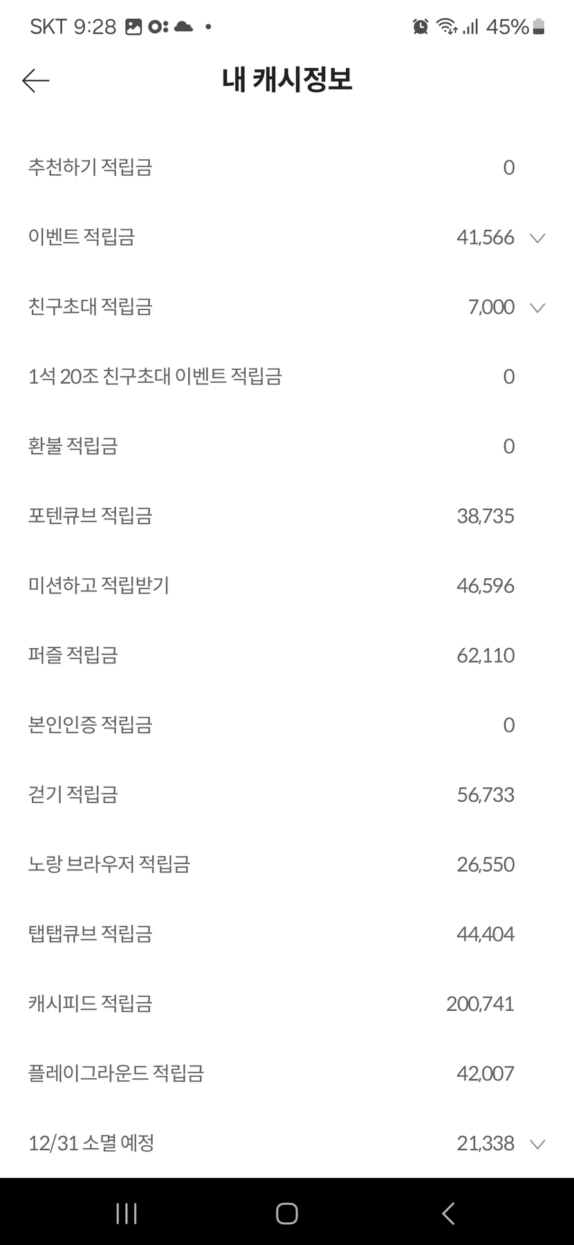Viewport: 574px width, 1245px height.
Task: Tap the battery icon in status bar
Action: click(x=539, y=27)
